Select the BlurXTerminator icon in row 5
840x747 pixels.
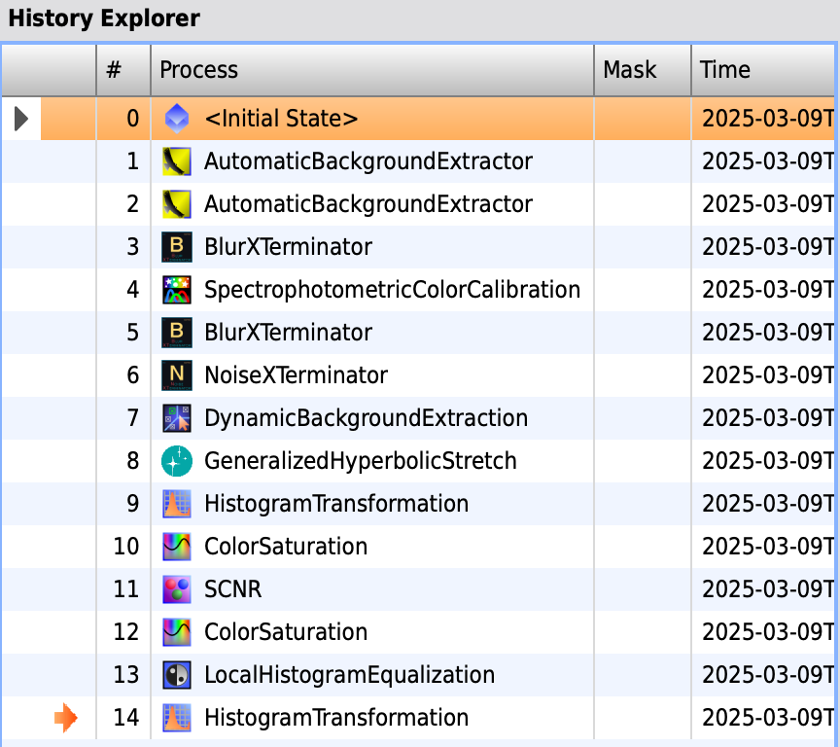click(x=177, y=333)
